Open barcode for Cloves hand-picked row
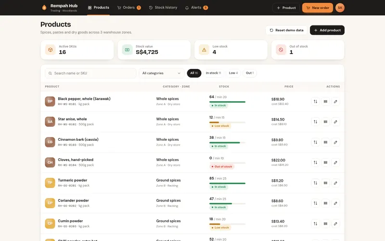Viewport: 385px width, 241px height. coord(325,162)
